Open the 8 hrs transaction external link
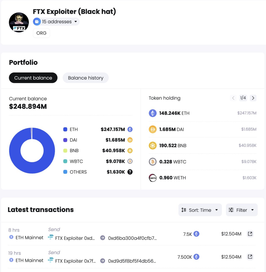Screen dimensions: 266x272 pos(250,234)
